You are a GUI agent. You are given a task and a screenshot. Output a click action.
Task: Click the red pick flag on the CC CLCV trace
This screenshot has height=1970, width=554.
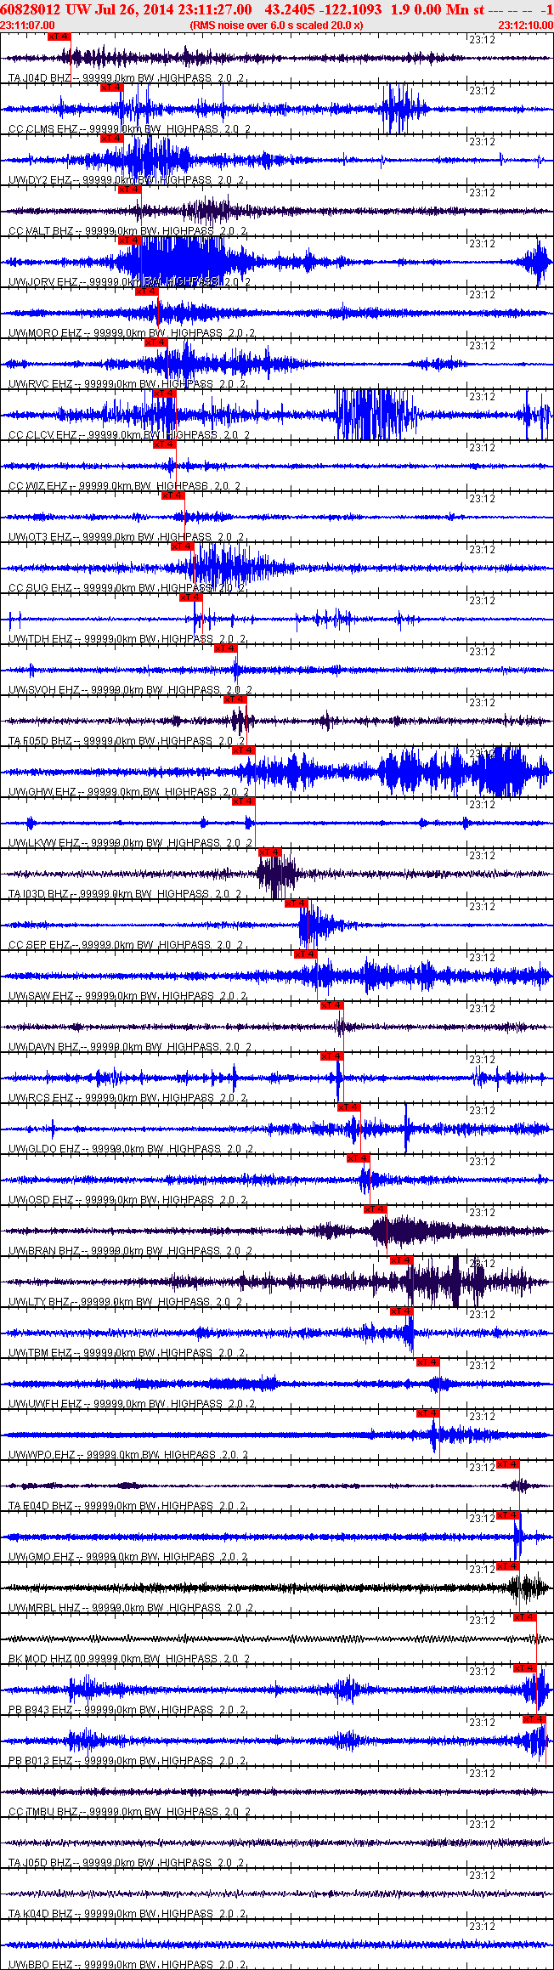165,393
